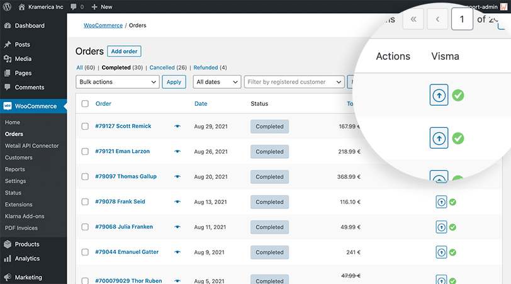This screenshot has height=284, width=511.
Task: Click the Visma upload icon for order #79068
Action: [441, 227]
